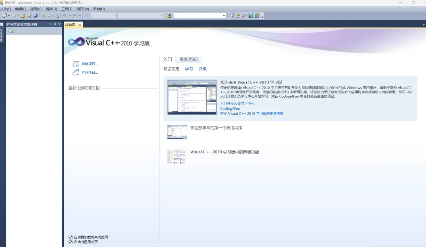Switch to the 入门 tab

pos(168,59)
